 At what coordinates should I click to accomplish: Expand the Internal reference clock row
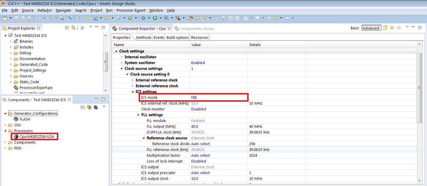point(133,80)
